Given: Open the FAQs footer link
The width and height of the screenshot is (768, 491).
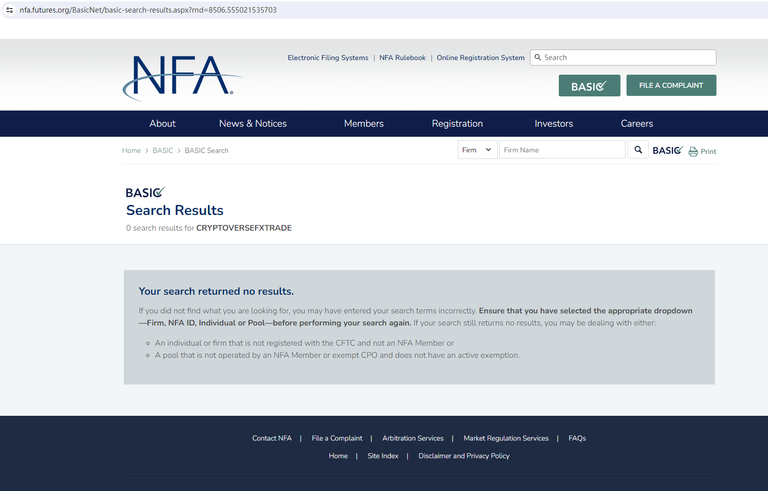Looking at the screenshot, I should pos(577,438).
